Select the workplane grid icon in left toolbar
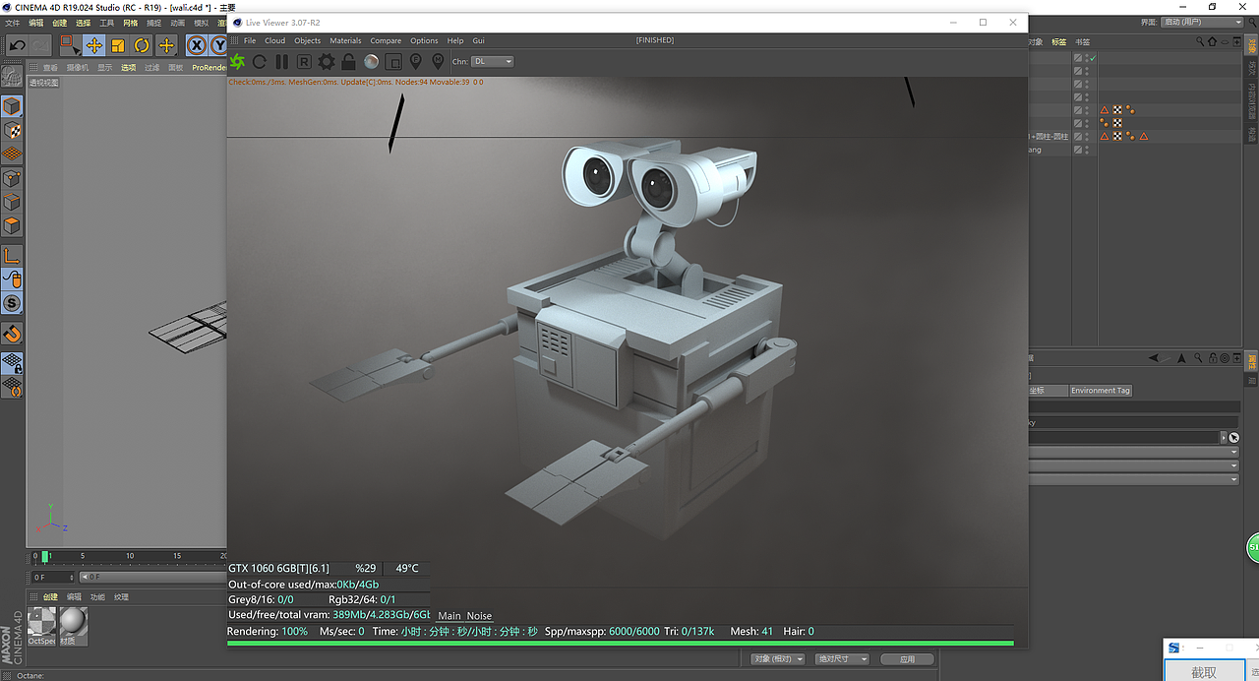This screenshot has width=1259, height=681. tap(12, 154)
